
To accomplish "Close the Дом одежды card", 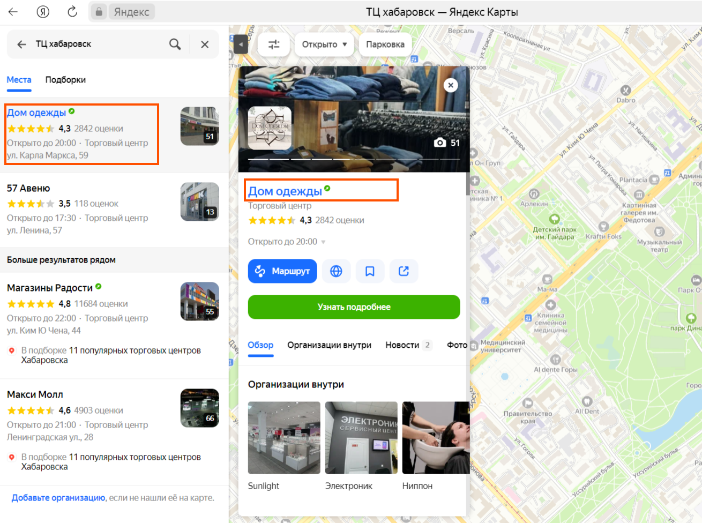I will pos(451,85).
